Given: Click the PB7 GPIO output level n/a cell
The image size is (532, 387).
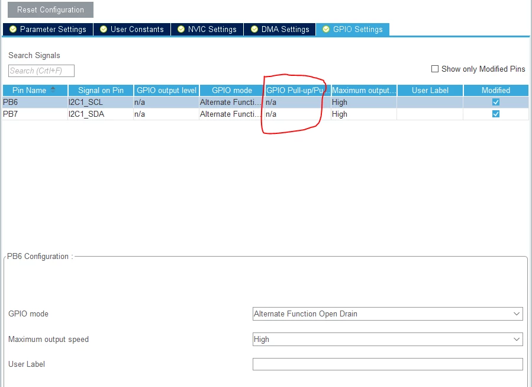Looking at the screenshot, I should [166, 114].
